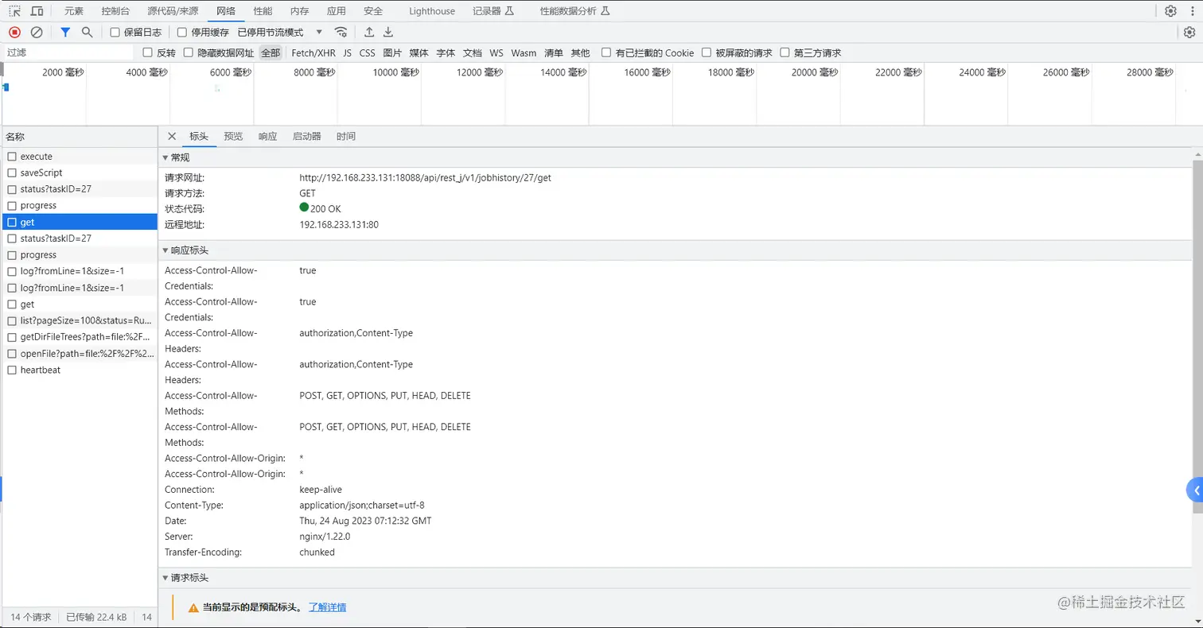Viewport: 1203px width, 628px height.
Task: Export HAR file download icon
Action: pyautogui.click(x=388, y=32)
